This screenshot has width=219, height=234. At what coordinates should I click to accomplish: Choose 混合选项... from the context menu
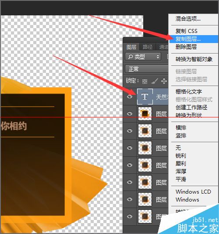(188, 19)
